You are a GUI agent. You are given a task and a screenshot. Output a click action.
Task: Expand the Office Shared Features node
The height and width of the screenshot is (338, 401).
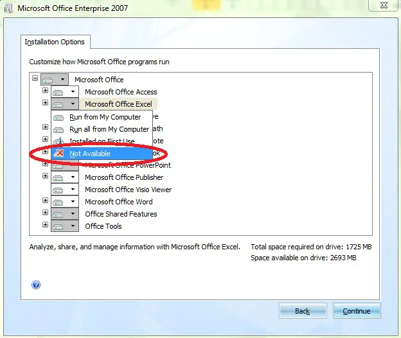pyautogui.click(x=45, y=213)
